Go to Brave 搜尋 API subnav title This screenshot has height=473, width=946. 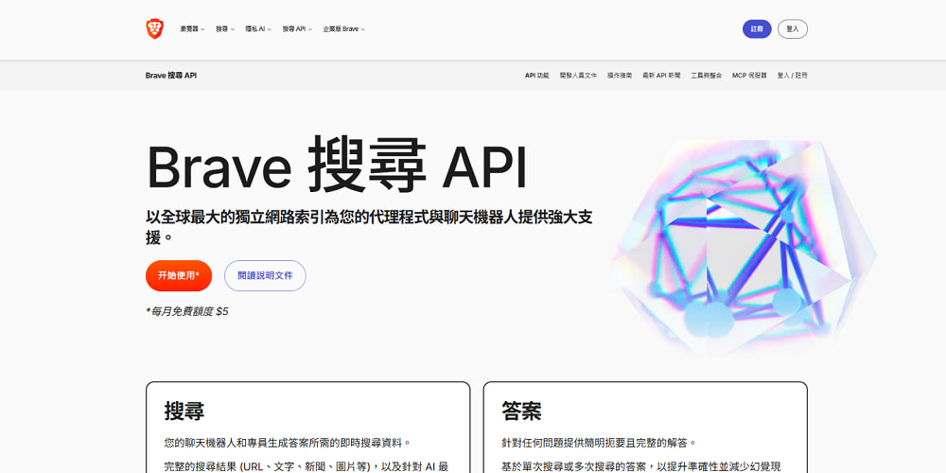[170, 76]
